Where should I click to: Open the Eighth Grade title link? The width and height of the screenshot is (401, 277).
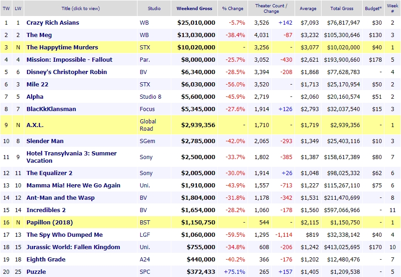pyautogui.click(x=46, y=259)
